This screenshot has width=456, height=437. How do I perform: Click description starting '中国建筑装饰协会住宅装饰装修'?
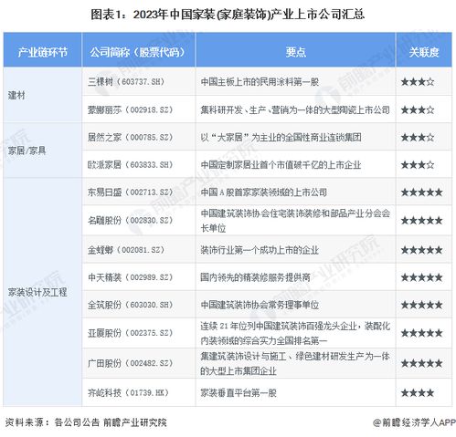(x=295, y=221)
